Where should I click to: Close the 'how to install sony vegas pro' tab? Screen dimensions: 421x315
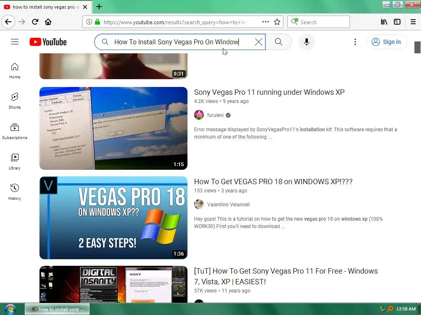tap(85, 7)
